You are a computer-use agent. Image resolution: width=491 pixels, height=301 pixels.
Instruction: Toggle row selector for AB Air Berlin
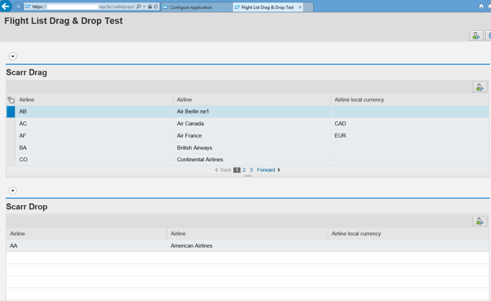pos(11,112)
